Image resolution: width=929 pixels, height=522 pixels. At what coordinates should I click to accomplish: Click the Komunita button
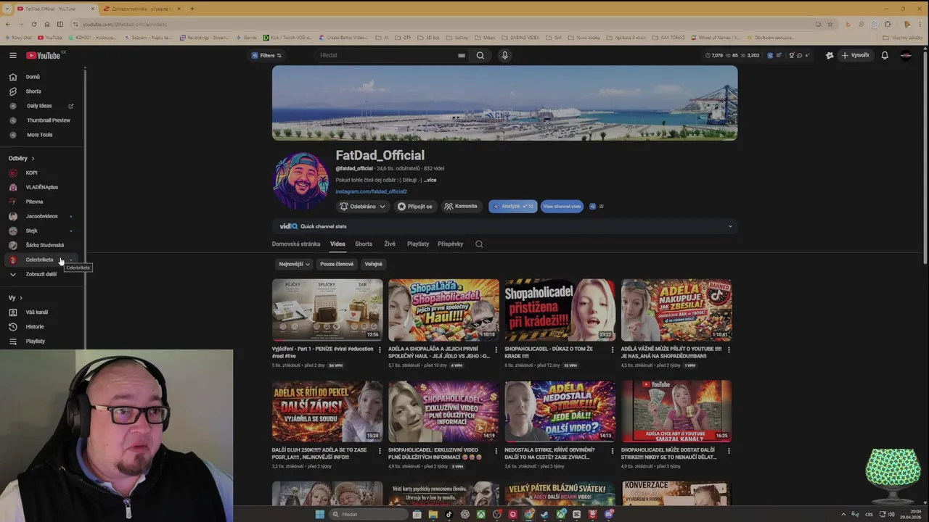coord(462,207)
